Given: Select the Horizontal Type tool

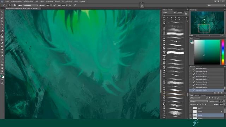Looking at the screenshot, I should pyautogui.click(x=2, y=59).
